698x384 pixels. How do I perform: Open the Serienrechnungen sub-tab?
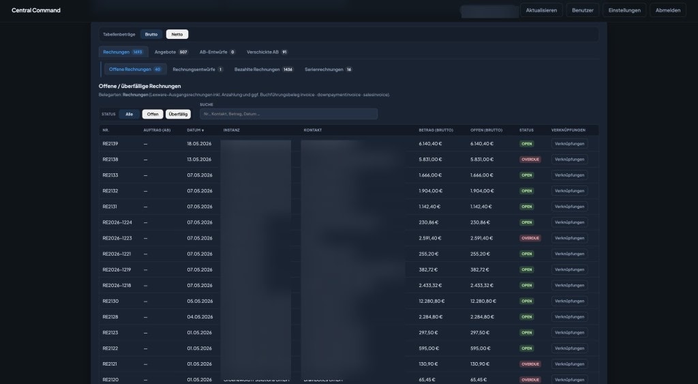[329, 70]
